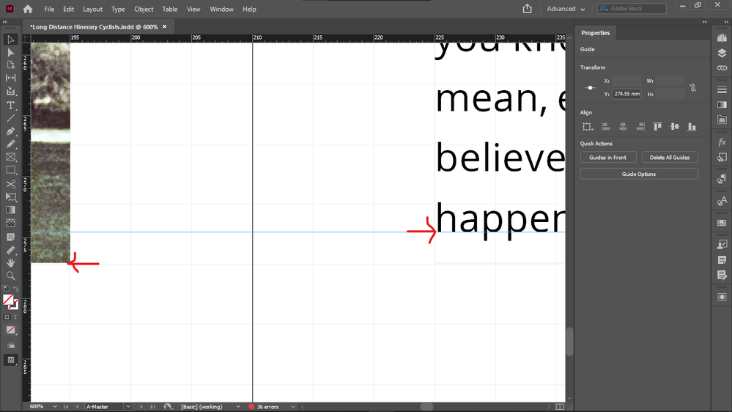732x412 pixels.
Task: Collapse the Properties panel dock
Action: pos(704,22)
